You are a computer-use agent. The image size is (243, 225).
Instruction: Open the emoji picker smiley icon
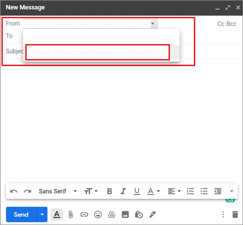[98, 214]
